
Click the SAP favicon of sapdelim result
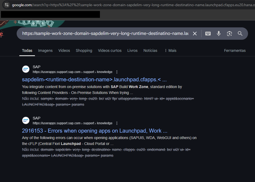[26, 69]
